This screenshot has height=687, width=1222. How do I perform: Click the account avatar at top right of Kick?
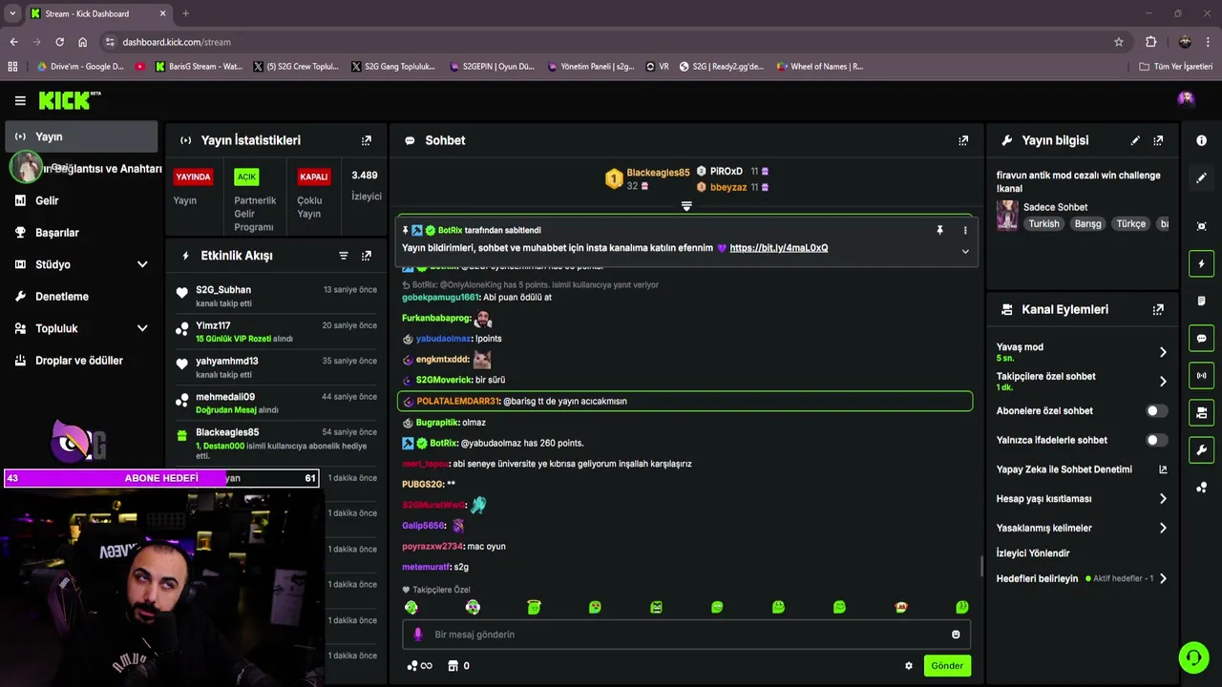click(x=1186, y=98)
